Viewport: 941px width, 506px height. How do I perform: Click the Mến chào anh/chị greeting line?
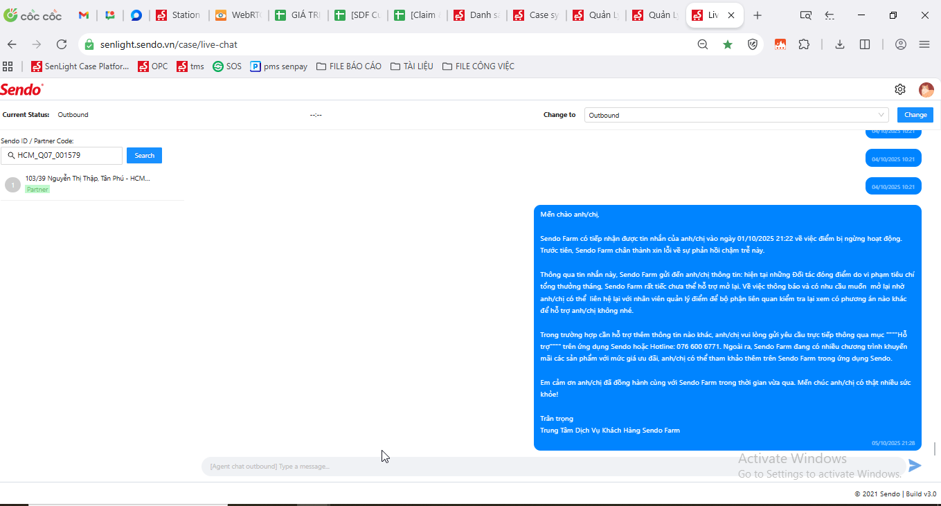(570, 215)
